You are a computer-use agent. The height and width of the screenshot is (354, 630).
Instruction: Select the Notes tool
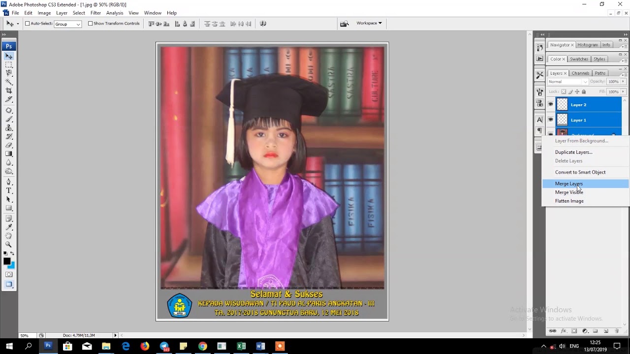pos(9,219)
